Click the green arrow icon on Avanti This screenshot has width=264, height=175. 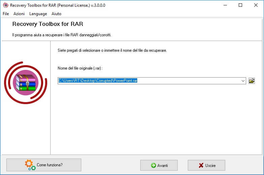pyautogui.click(x=153, y=165)
